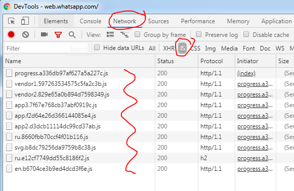Filter requests by Doc type
Image resolution: width=294 pixels, height=191 pixels.
pyautogui.click(x=265, y=49)
